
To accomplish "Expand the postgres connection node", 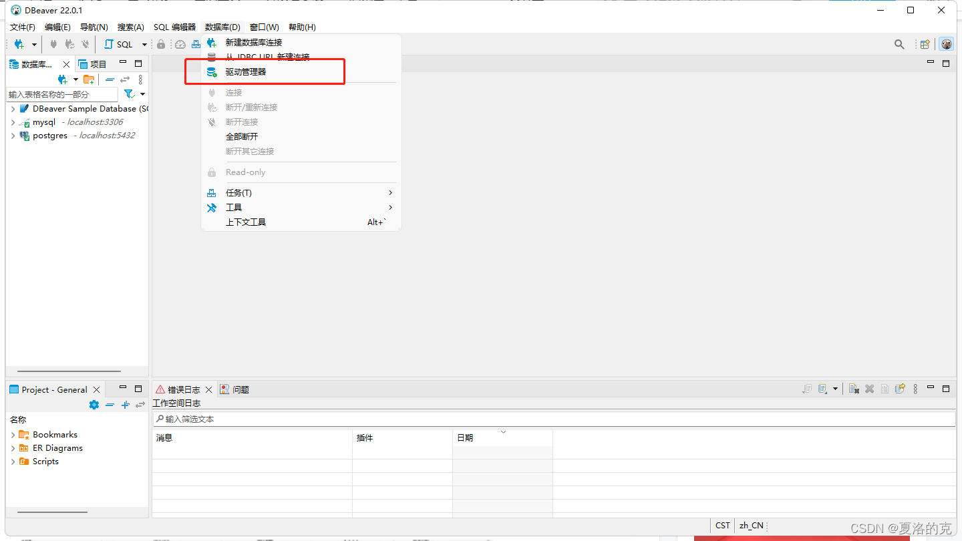I will (13, 136).
